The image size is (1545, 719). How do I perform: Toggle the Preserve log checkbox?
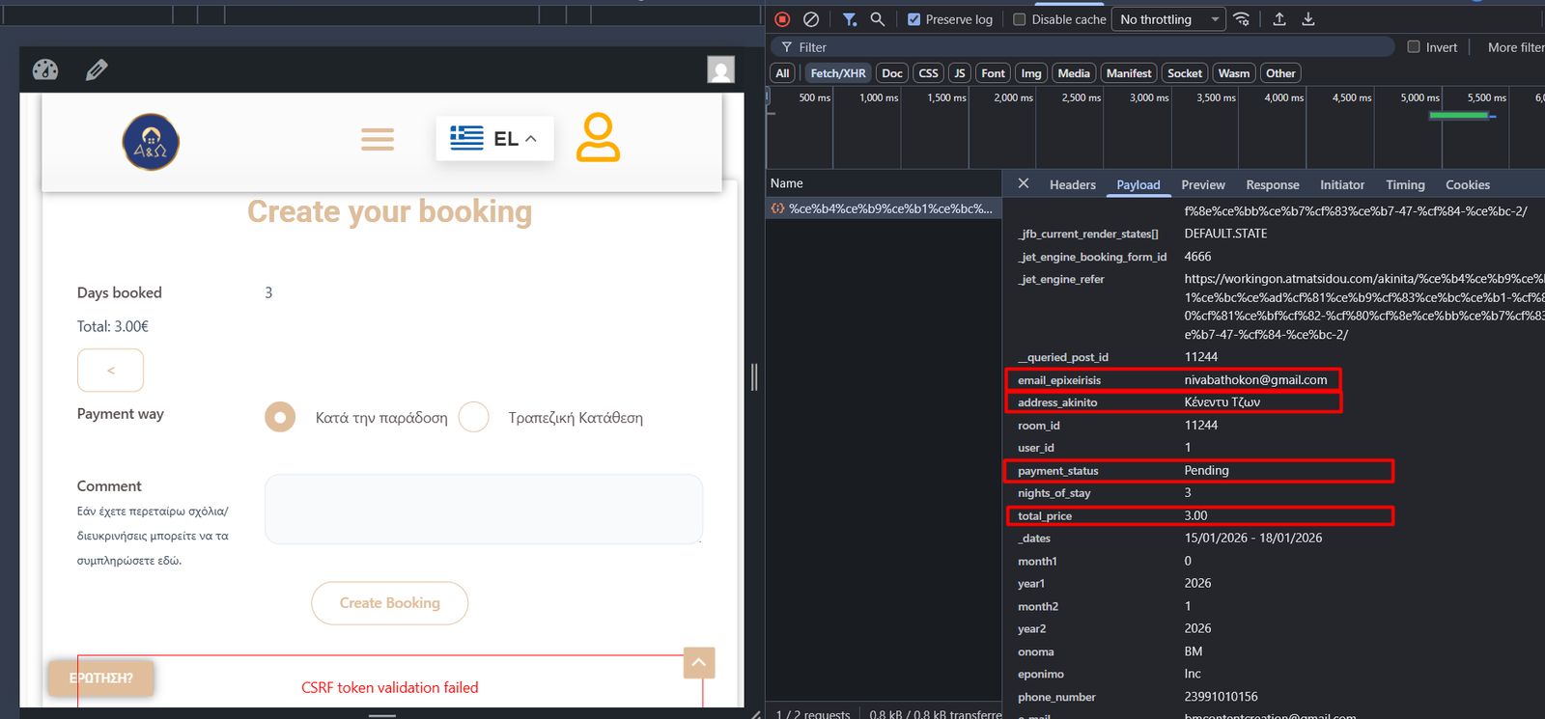point(913,19)
